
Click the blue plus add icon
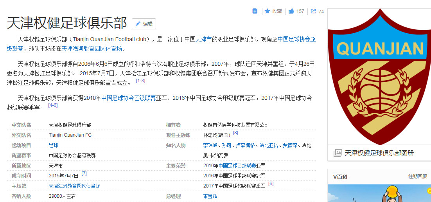tap(255, 11)
